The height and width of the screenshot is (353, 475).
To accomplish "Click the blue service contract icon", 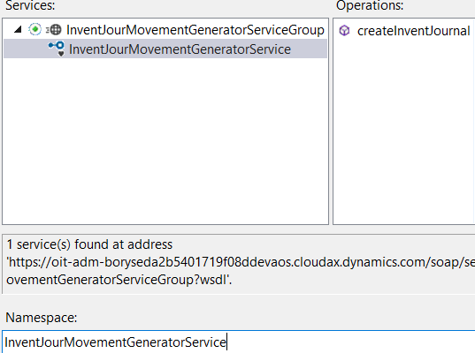I will click(x=57, y=47).
